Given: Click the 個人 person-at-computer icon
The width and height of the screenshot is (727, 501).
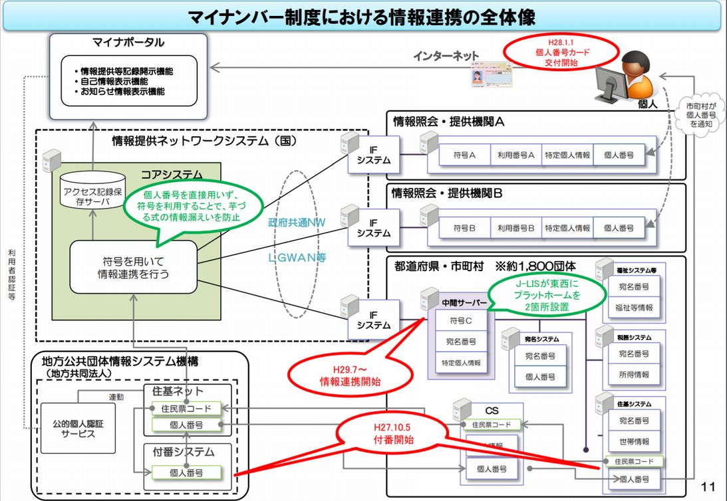Looking at the screenshot, I should (x=625, y=77).
